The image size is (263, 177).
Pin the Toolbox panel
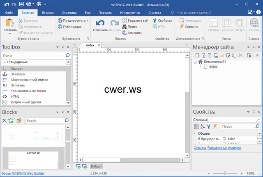tap(62, 47)
